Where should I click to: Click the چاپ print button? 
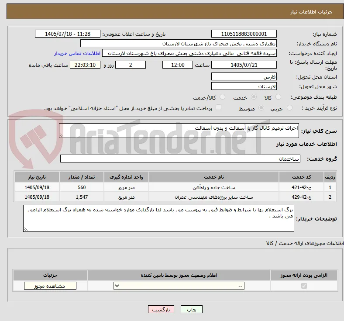click(x=191, y=309)
